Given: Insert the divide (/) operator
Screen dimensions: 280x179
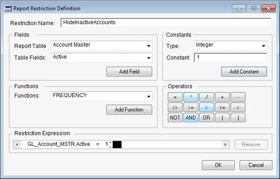Looking at the screenshot, I should (206, 97).
